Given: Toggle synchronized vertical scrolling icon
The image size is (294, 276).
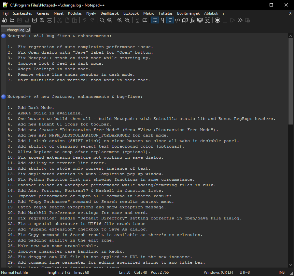Looking at the screenshot, I should pyautogui.click(x=137, y=20).
